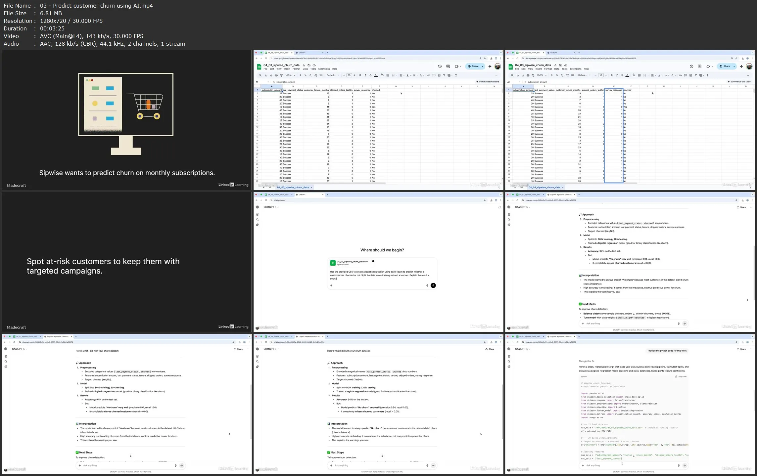Turn on temporary chat on the new-chat page
Image resolution: width=757 pixels, height=476 pixels.
[499, 207]
